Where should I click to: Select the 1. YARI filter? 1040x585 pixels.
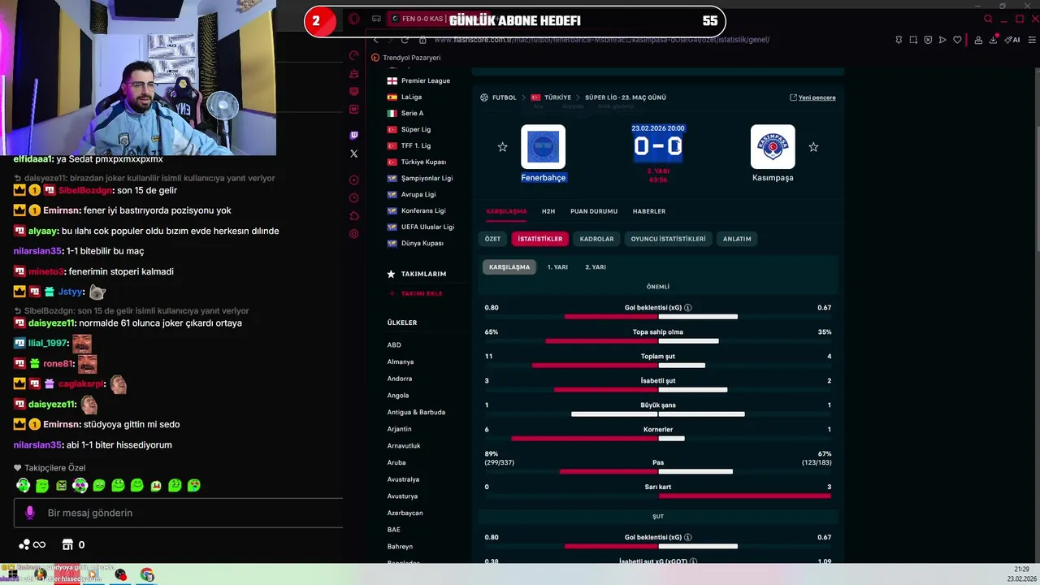pos(557,267)
